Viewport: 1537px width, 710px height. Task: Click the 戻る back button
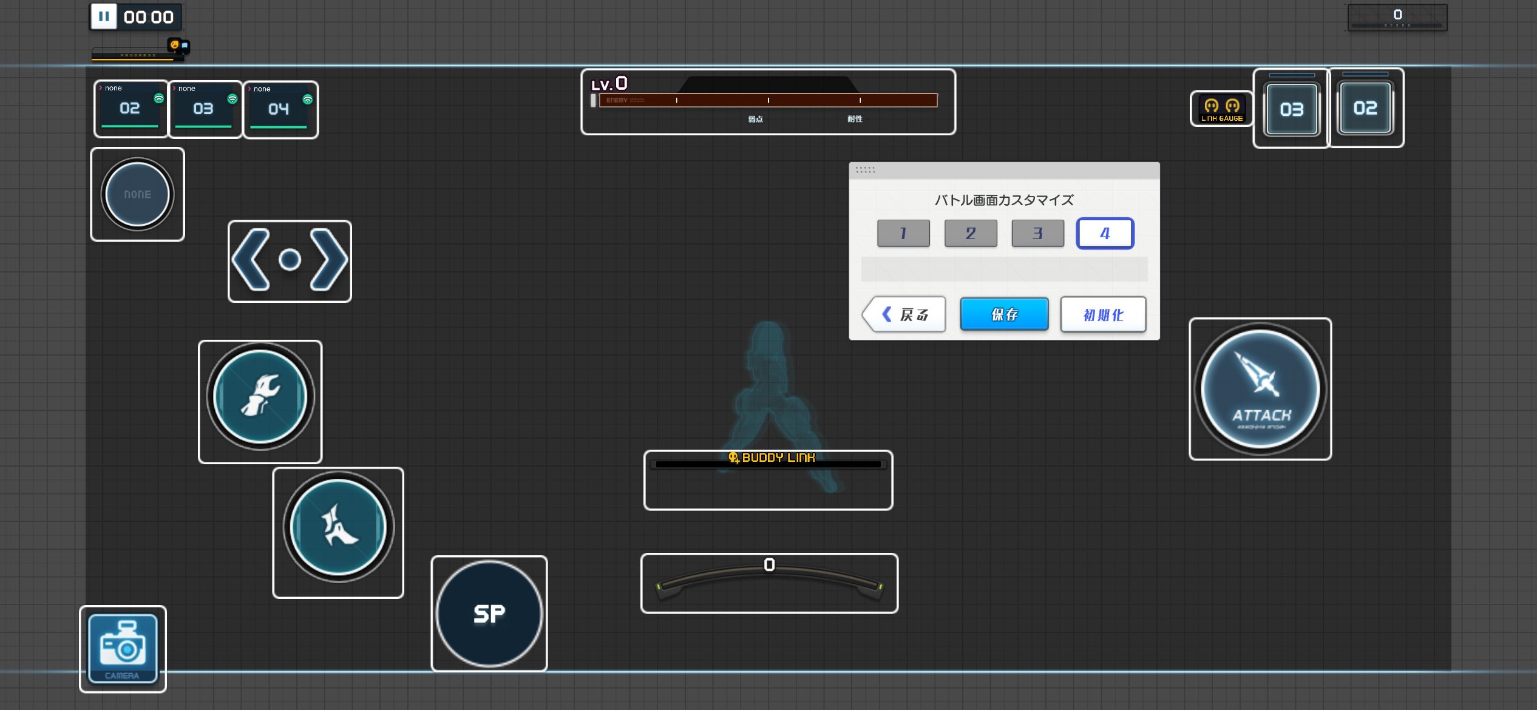[x=904, y=314]
